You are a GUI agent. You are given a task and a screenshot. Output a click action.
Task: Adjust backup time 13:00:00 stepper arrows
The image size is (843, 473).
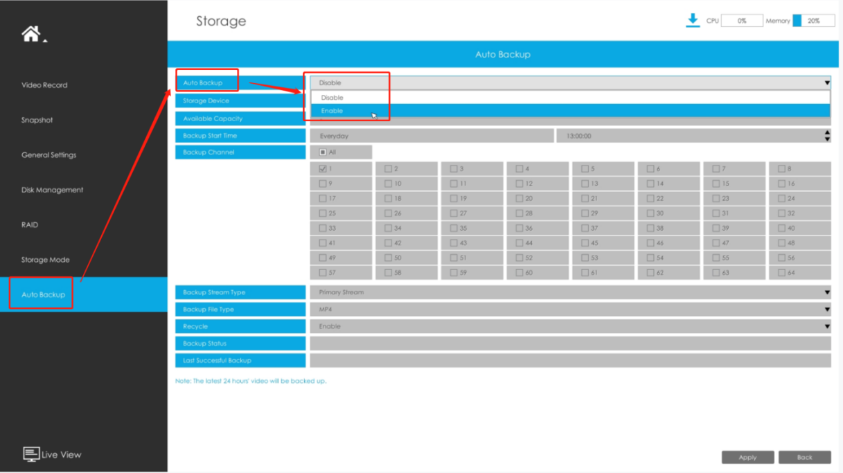pos(827,136)
